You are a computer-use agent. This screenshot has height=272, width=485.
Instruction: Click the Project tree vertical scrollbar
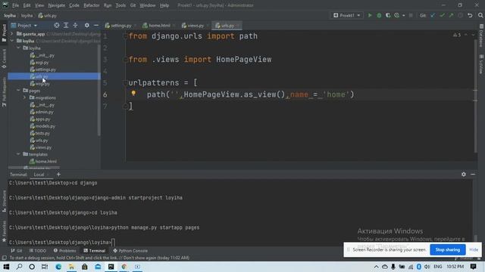point(99,89)
